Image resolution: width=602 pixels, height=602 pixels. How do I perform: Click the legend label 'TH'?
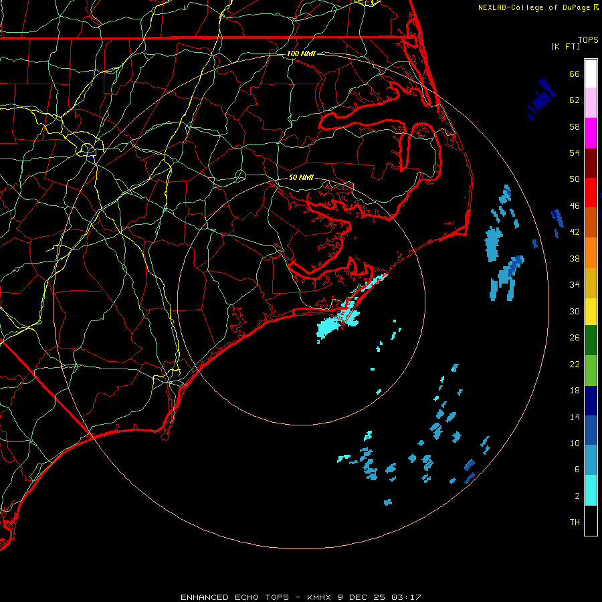click(x=575, y=522)
